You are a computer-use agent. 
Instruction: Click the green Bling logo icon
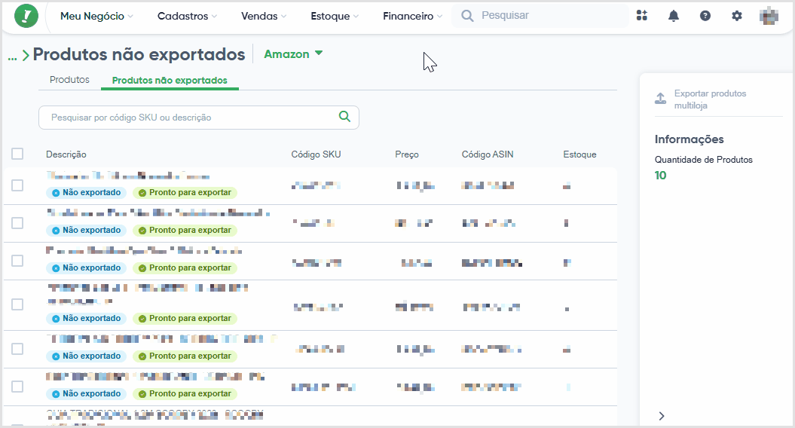click(x=26, y=16)
